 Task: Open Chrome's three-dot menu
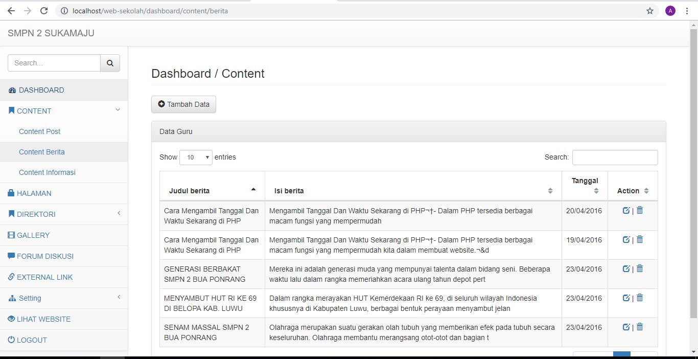point(687,11)
